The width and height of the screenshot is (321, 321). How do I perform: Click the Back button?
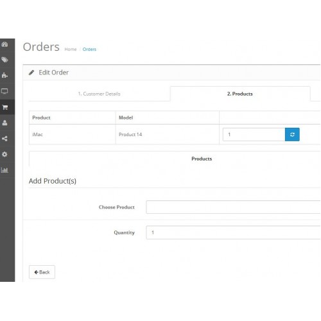(x=42, y=272)
